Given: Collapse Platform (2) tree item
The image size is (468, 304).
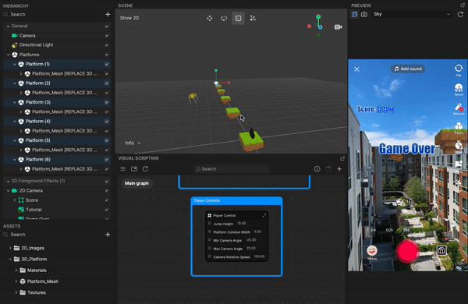Looking at the screenshot, I should (x=15, y=83).
